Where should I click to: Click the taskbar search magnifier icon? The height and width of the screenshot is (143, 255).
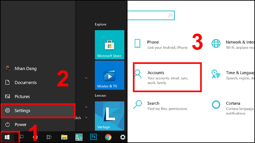[x=22, y=137]
